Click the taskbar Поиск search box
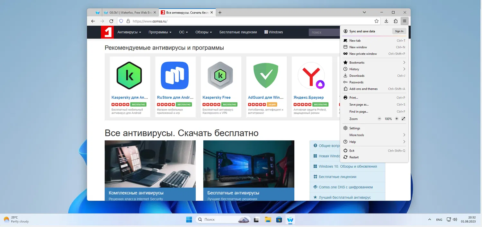The image size is (482, 227). coord(223,220)
